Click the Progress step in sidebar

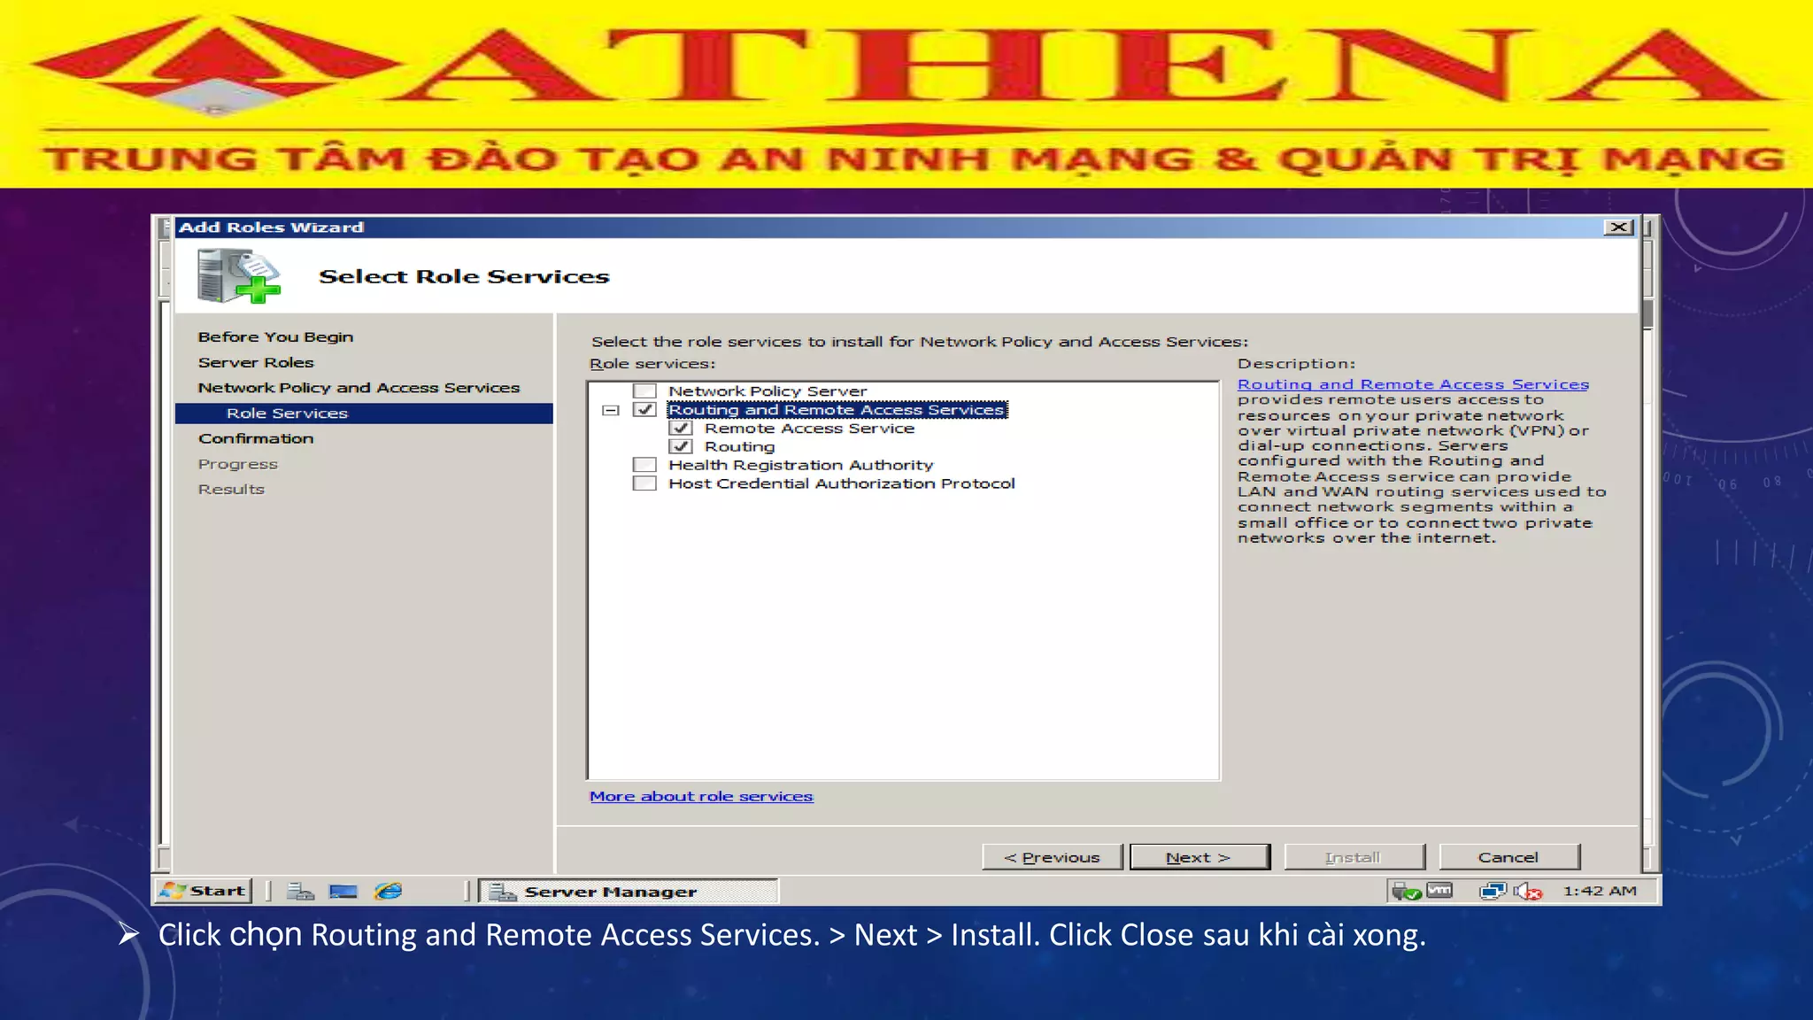(237, 464)
